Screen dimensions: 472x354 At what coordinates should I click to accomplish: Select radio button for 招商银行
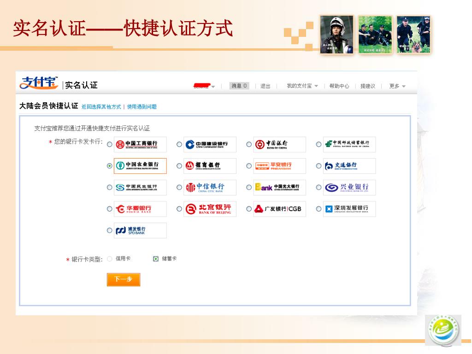click(x=179, y=166)
